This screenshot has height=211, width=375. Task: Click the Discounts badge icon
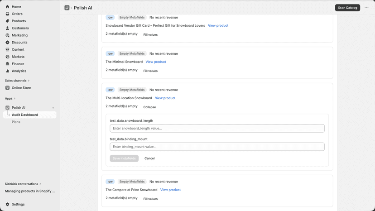coord(7,43)
